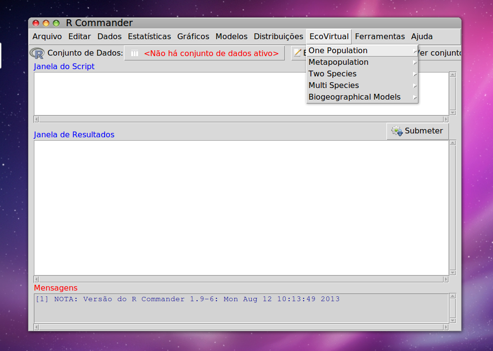Click the pencil edit dataset icon
This screenshot has width=493, height=351.
coord(297,53)
